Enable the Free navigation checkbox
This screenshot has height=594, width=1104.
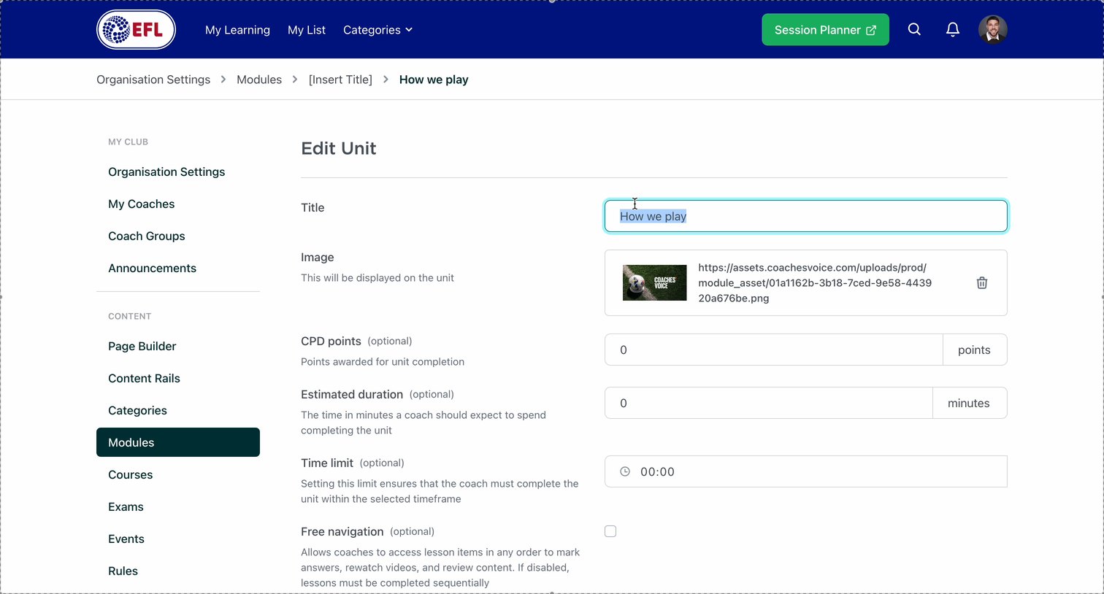(x=610, y=531)
